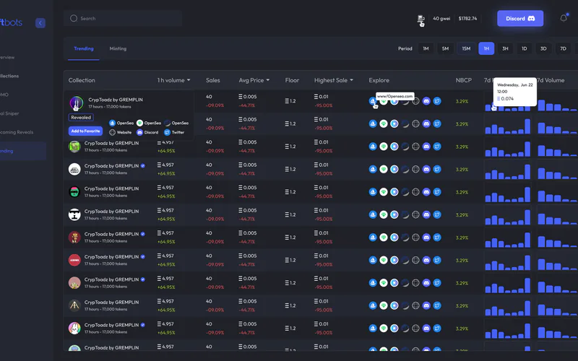Screen dimensions: 578x361
Task: Click the Explore column header
Action: click(379, 80)
